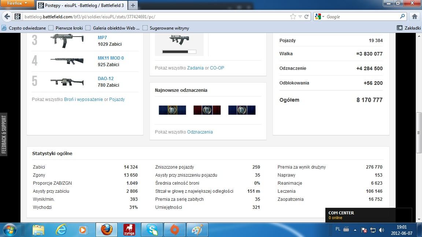Click the Ogółem total score 8 170 777
The height and width of the screenshot is (237, 422).
point(369,100)
